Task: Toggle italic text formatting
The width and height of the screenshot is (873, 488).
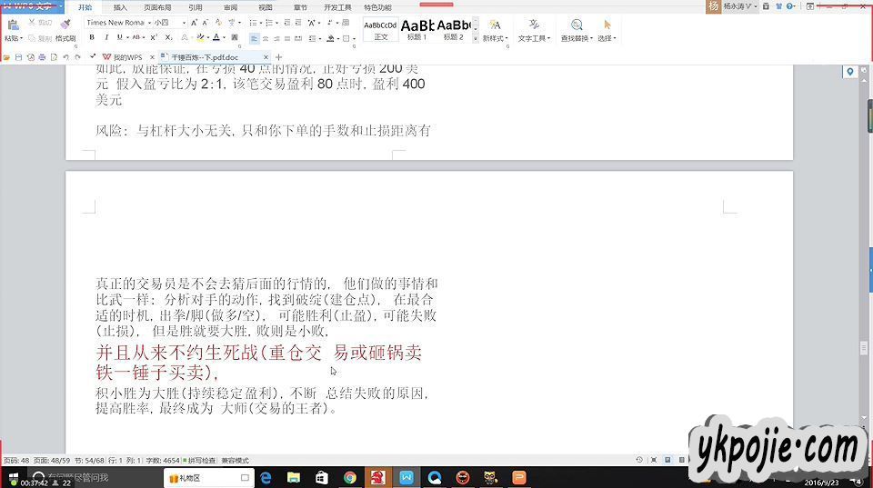Action: [106, 38]
